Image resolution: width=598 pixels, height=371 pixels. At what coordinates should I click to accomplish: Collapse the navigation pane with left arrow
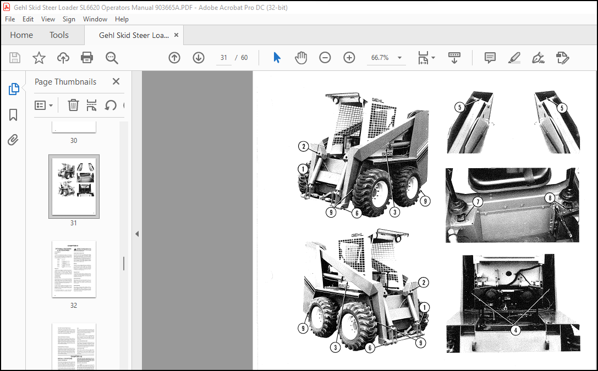(x=137, y=234)
